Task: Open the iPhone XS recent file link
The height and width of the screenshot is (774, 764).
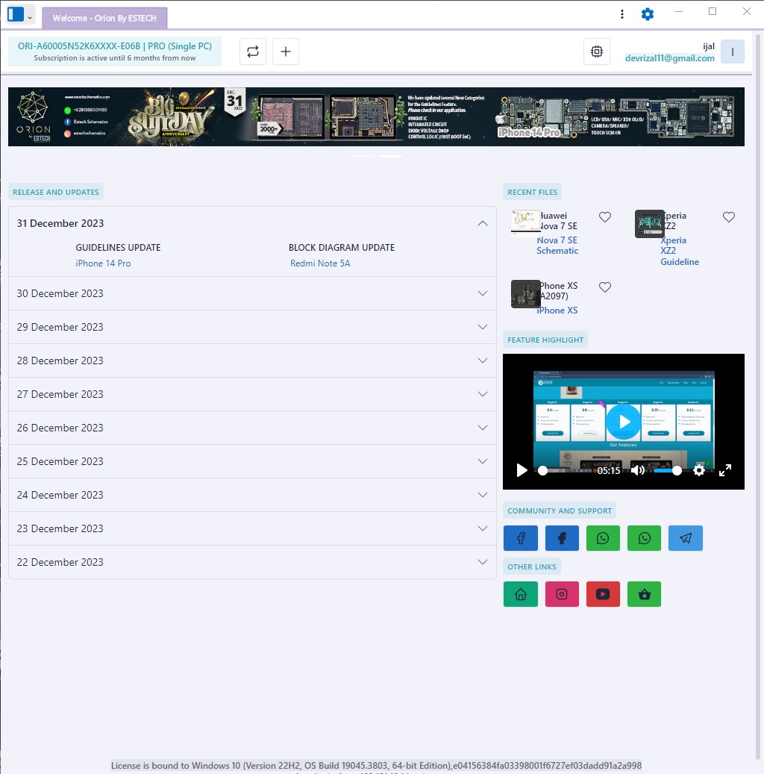Action: tap(557, 310)
